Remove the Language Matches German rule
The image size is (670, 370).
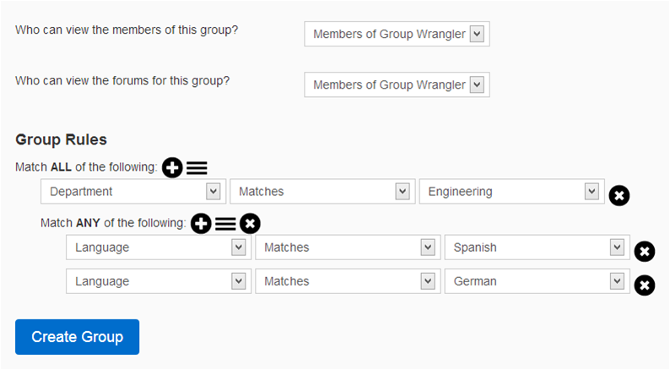644,286
